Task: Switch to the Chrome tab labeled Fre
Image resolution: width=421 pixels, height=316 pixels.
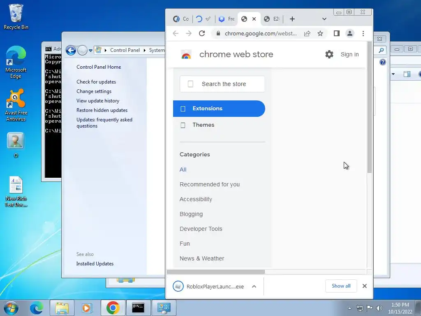Action: (227, 19)
